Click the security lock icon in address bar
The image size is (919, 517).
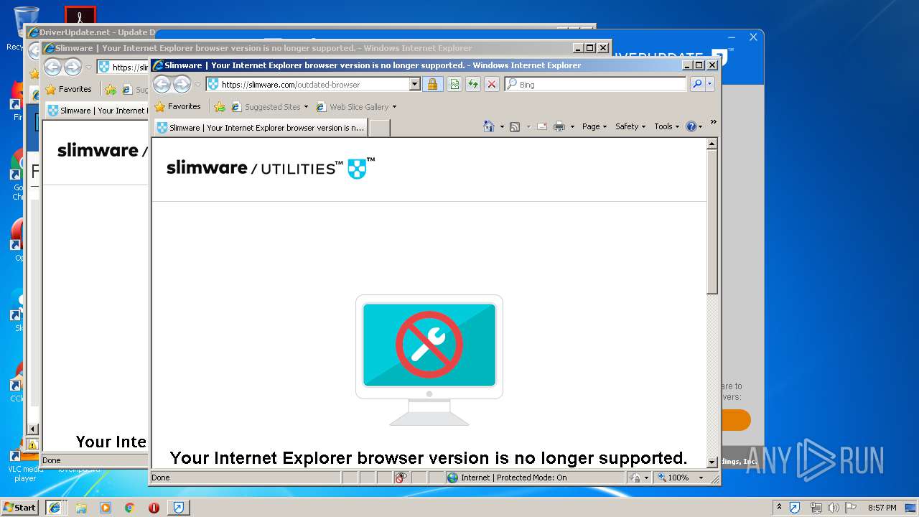pos(432,84)
